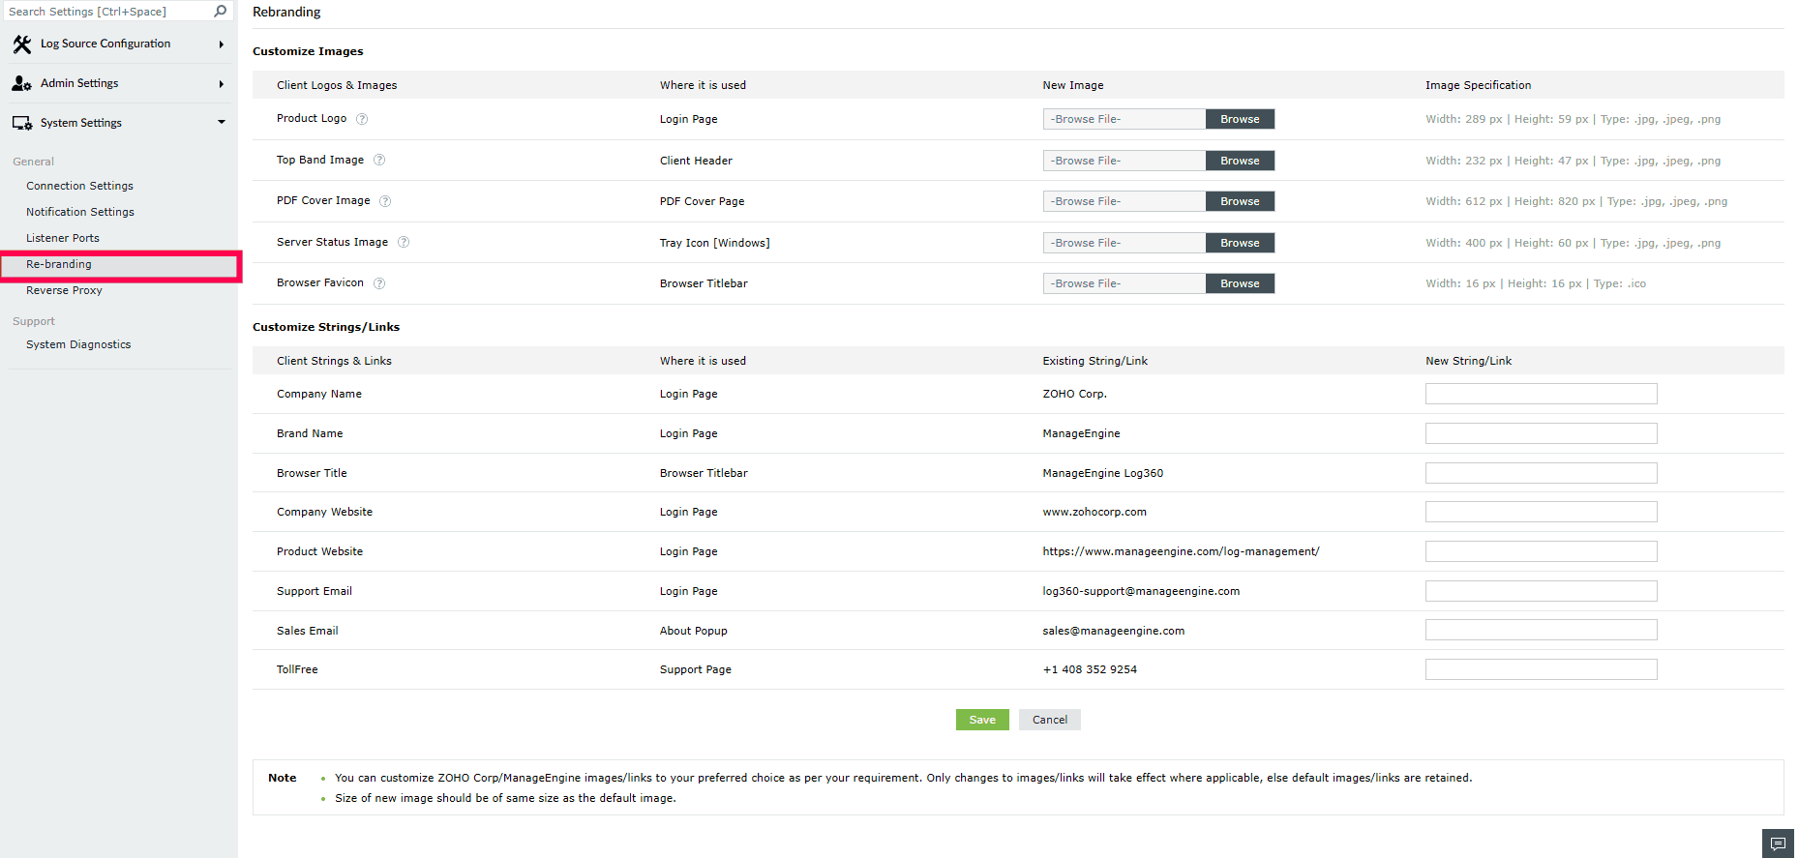Click the Admin Settings user-gear icon

(21, 83)
